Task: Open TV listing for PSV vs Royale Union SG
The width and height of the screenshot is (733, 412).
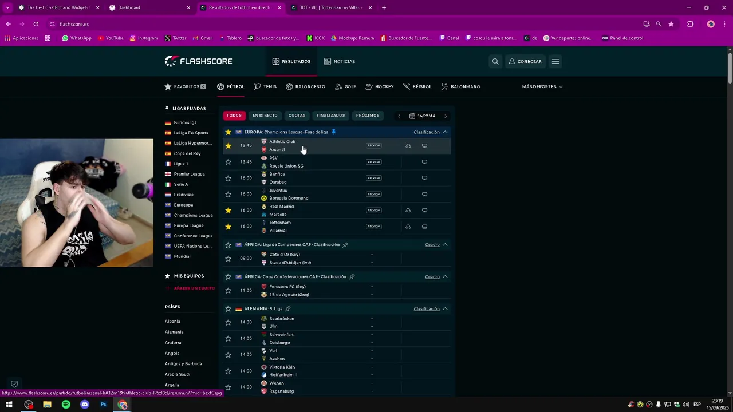Action: tap(424, 162)
